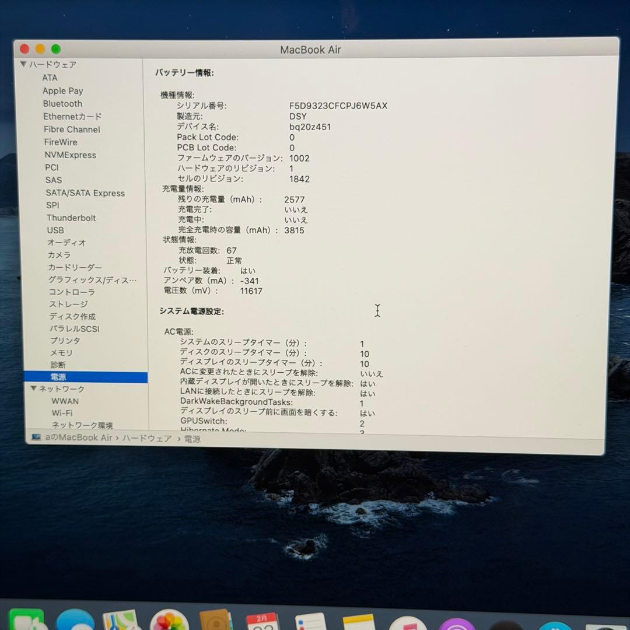Click the voltage value 11617
This screenshot has width=630, height=630.
tap(251, 291)
